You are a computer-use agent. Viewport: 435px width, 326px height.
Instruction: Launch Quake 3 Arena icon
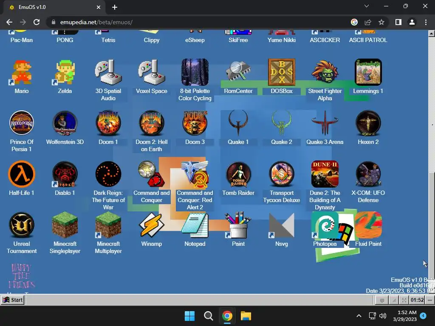[325, 124]
